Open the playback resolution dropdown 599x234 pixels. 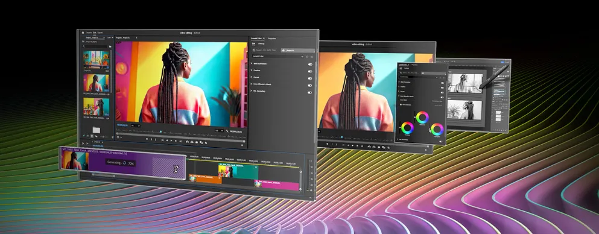point(219,131)
